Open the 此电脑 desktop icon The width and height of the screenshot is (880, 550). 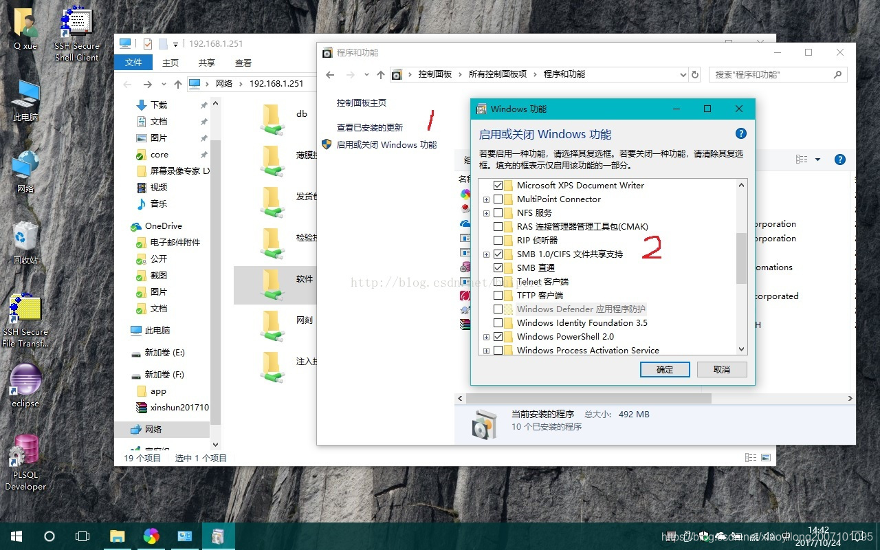[25, 101]
